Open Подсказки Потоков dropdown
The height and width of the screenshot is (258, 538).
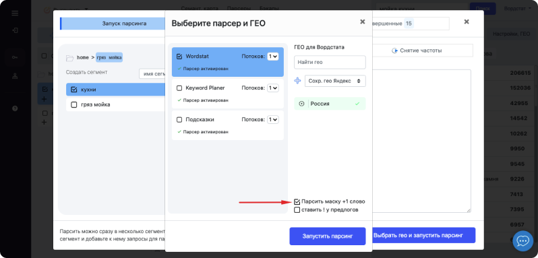click(273, 120)
